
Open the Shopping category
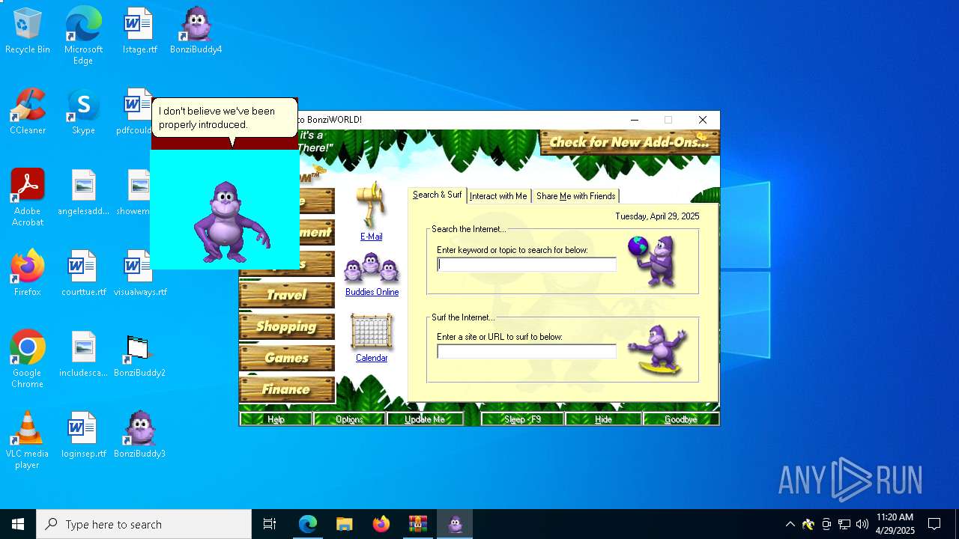287,326
